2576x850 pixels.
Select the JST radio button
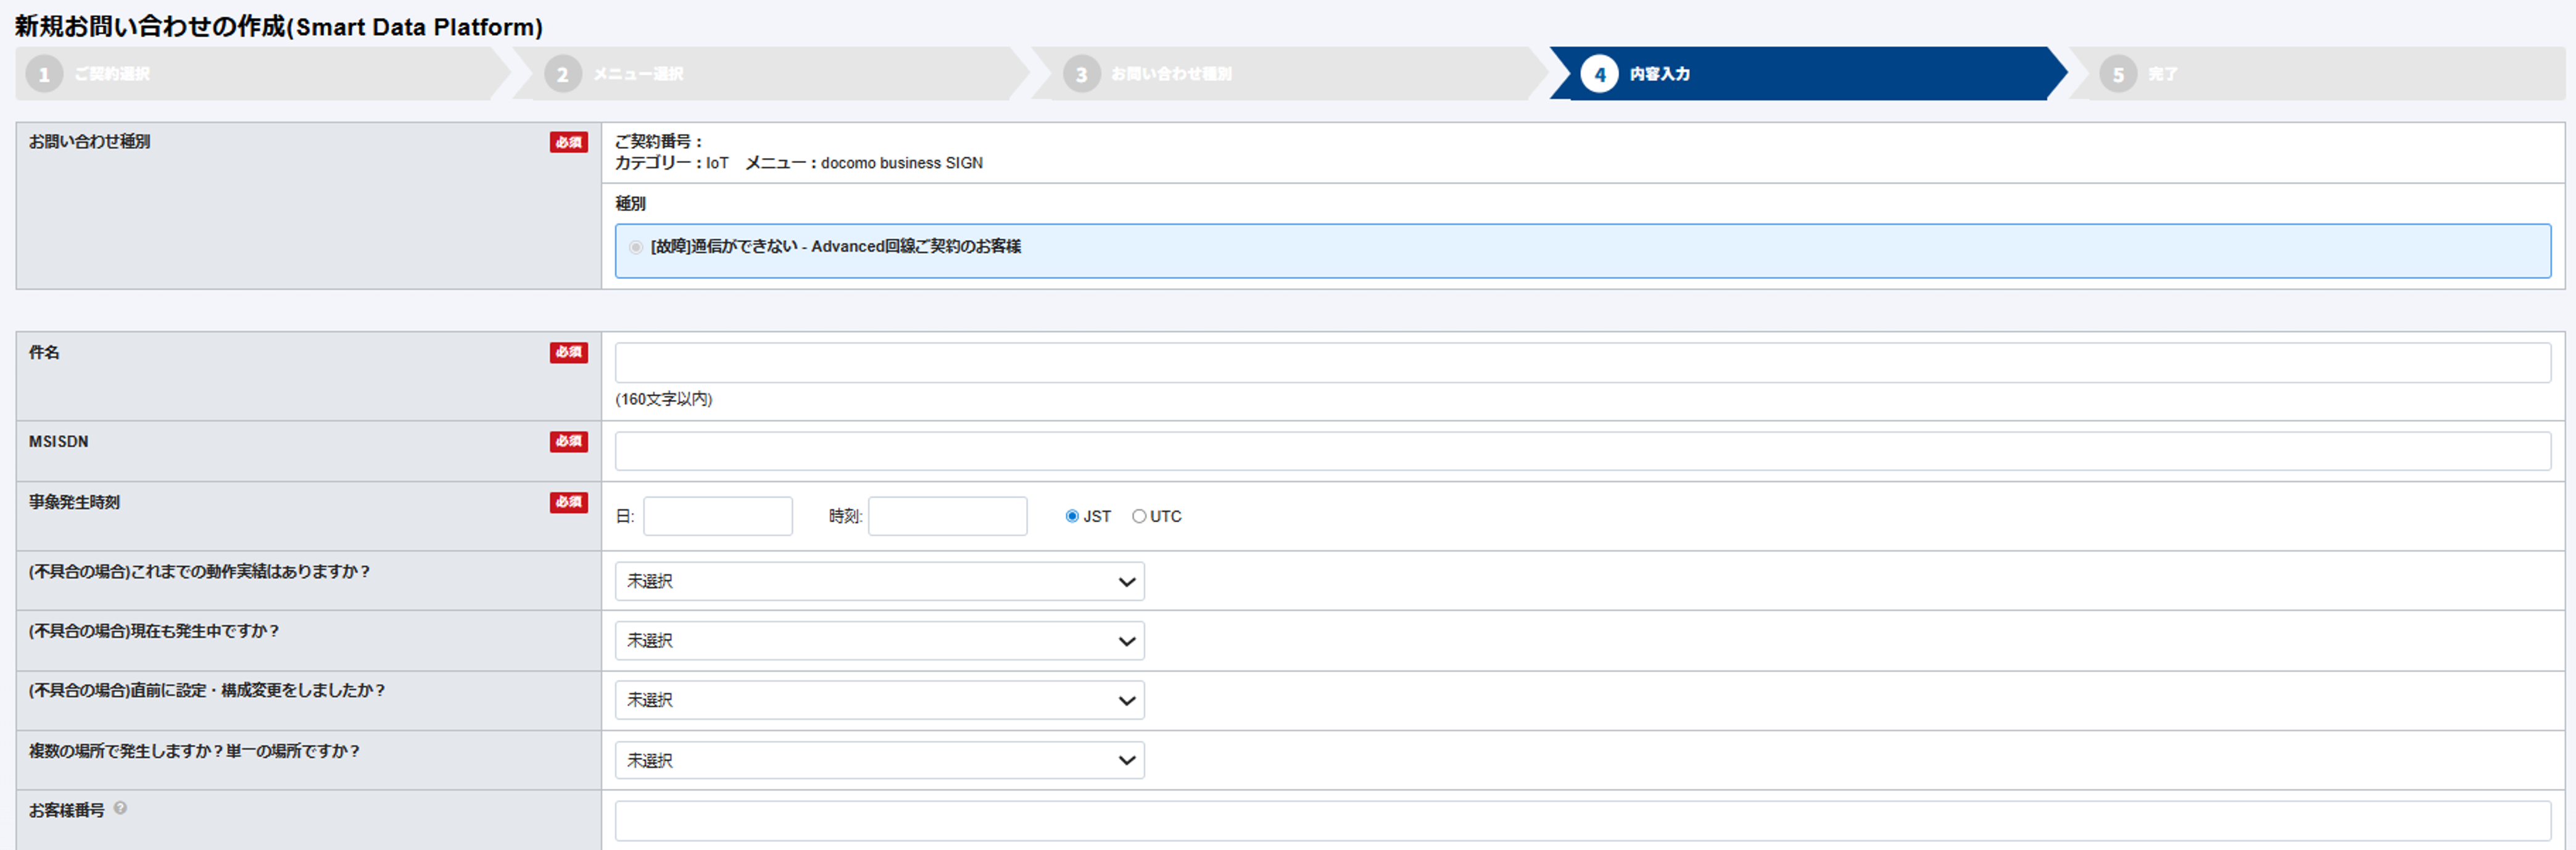coord(1072,516)
